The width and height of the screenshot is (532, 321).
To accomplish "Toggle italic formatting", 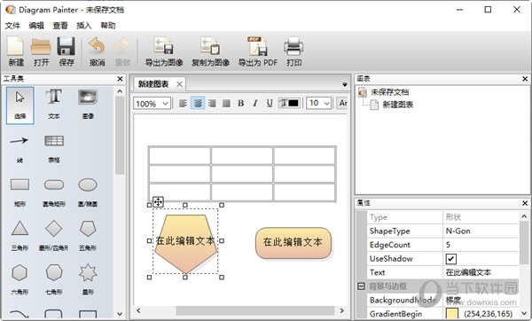I will click(255, 103).
